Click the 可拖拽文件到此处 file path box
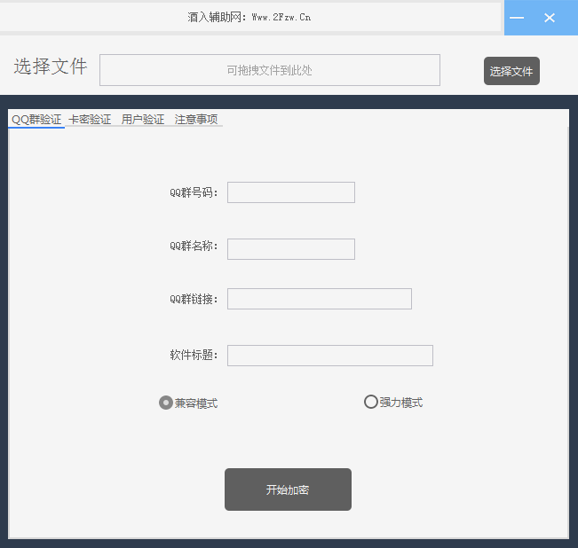 270,70
